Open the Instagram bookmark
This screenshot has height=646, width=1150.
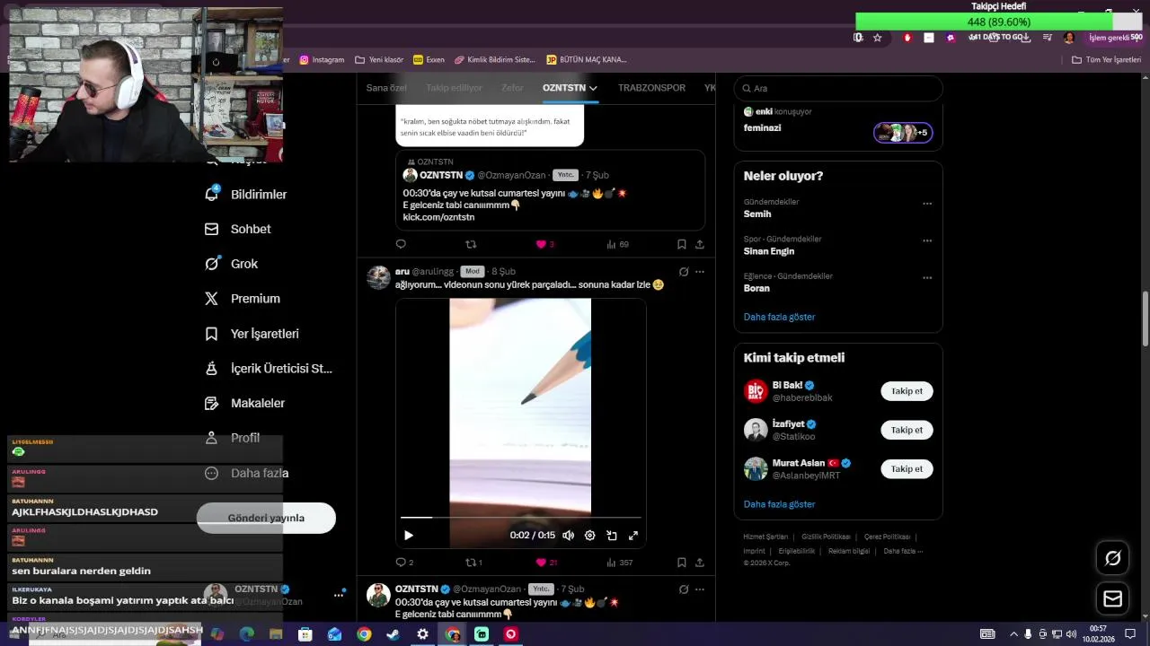322,60
